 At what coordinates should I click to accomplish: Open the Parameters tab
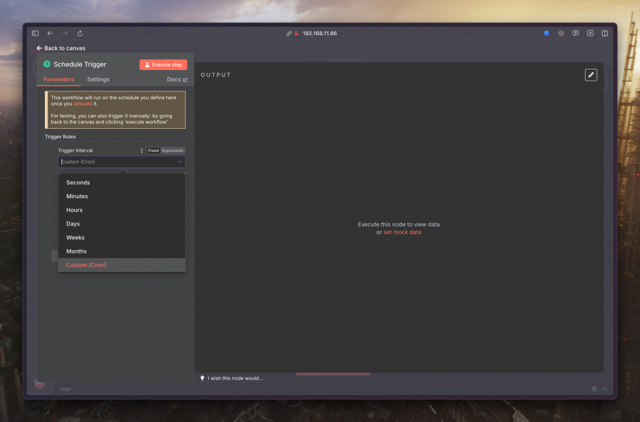tap(59, 79)
